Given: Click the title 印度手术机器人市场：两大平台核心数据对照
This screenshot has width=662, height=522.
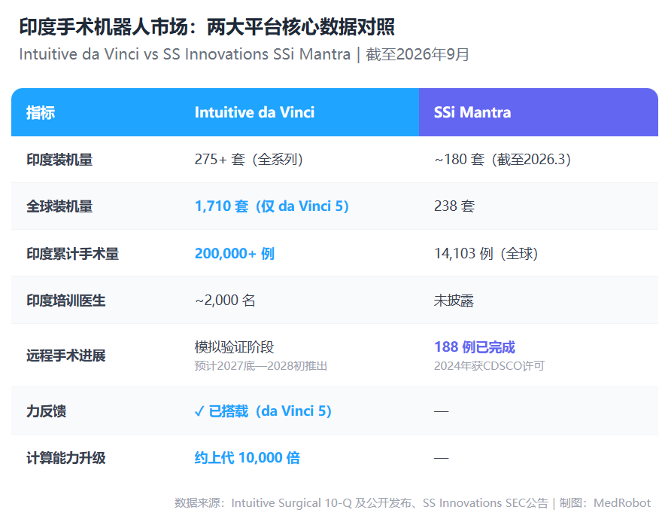Looking at the screenshot, I should (x=207, y=27).
